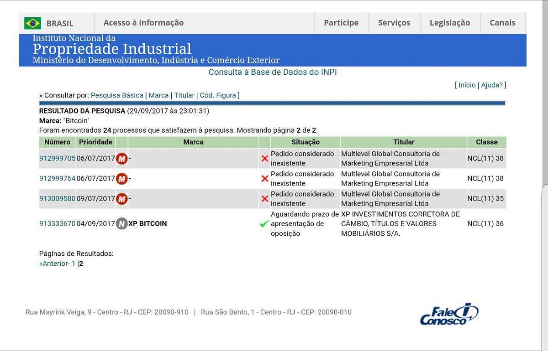Click the Brazil flag icon

click(x=32, y=23)
